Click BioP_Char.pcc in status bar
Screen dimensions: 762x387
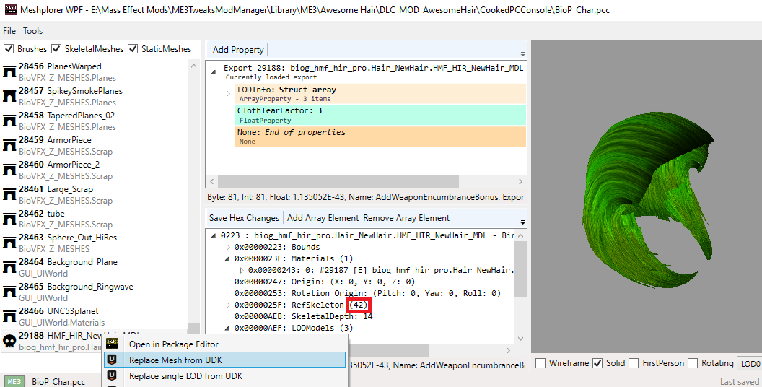coord(58,382)
